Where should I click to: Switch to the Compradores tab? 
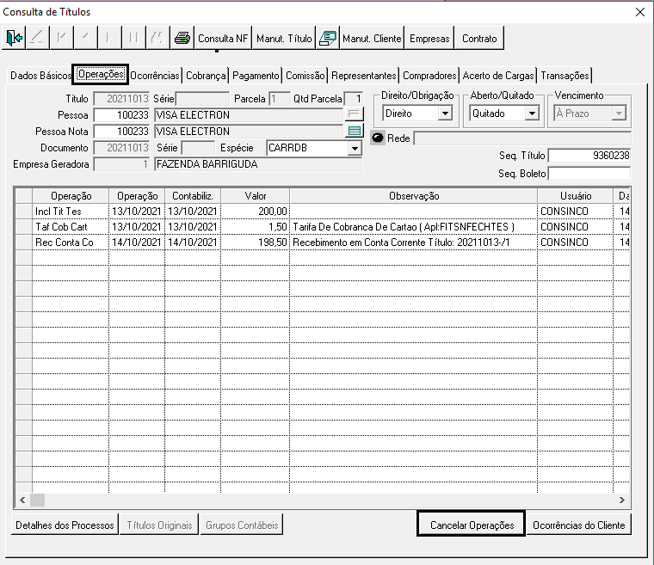(x=429, y=76)
